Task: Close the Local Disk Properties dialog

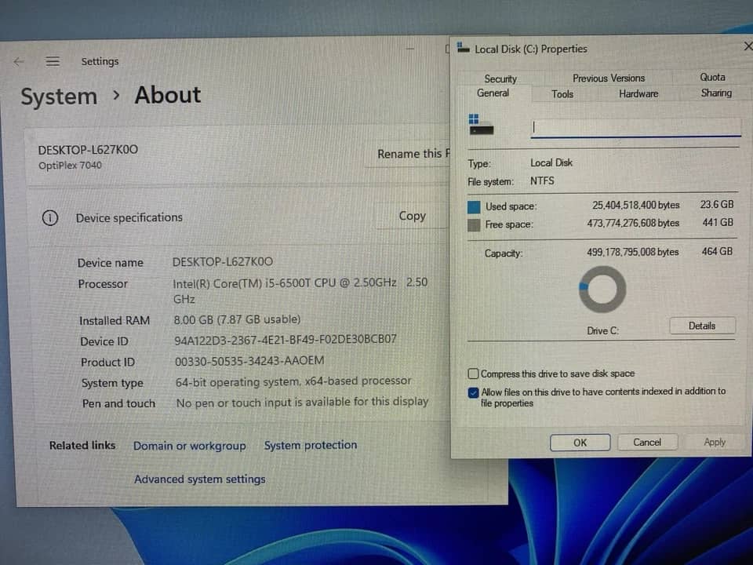Action: [x=748, y=46]
